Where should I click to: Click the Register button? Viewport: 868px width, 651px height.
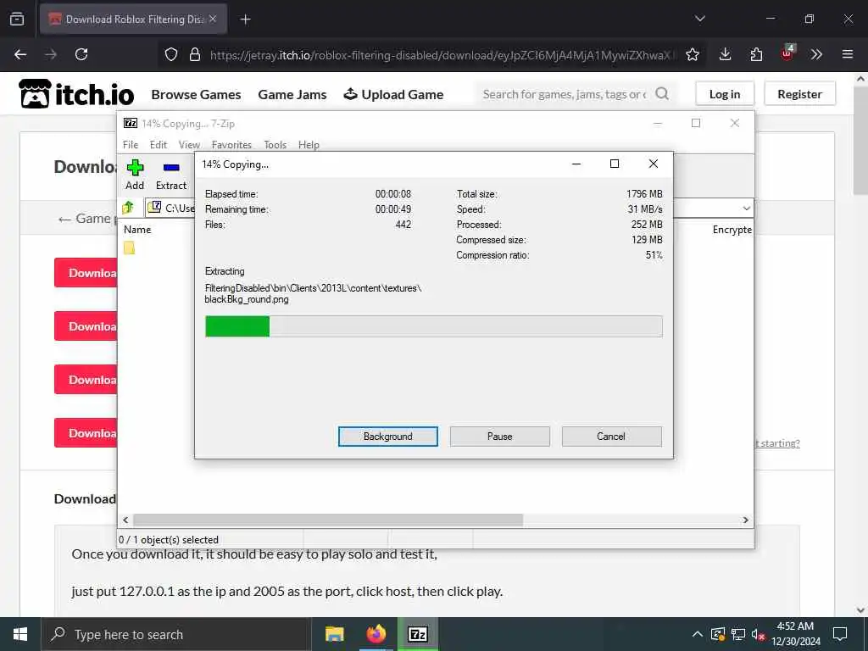799,93
